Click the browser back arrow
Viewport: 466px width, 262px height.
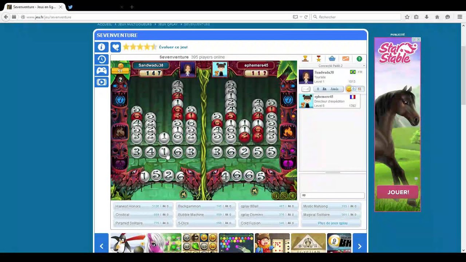pos(6,17)
